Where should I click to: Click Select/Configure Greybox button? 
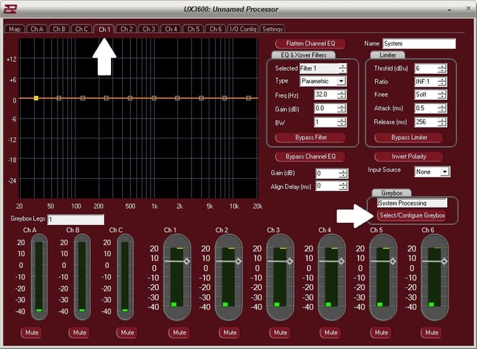pyautogui.click(x=412, y=215)
